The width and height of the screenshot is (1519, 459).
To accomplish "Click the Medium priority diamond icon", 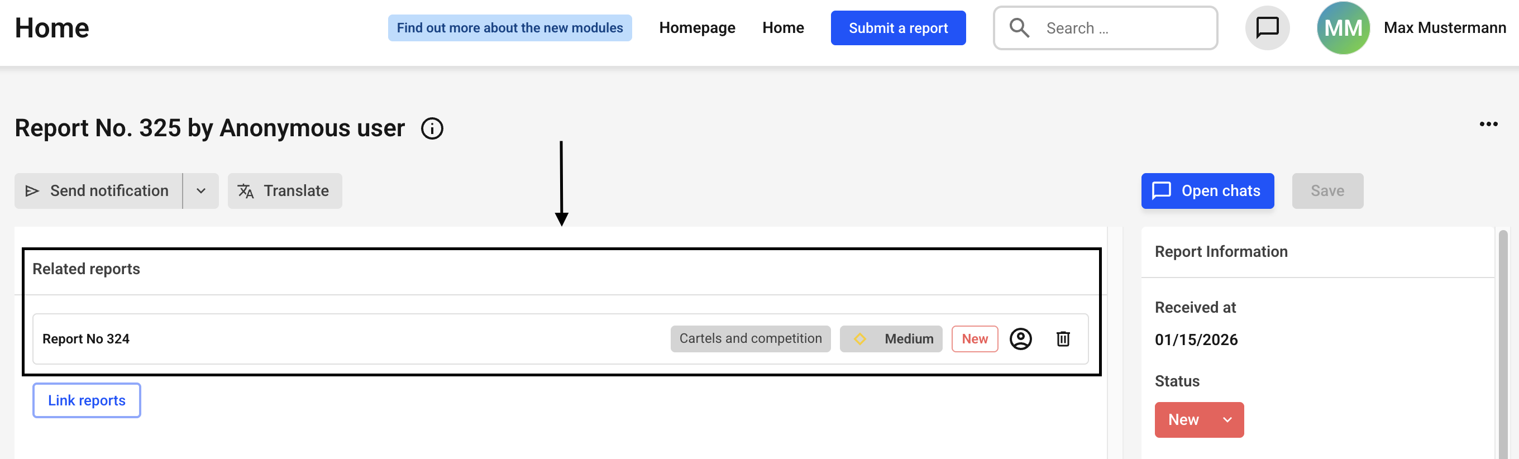I will coord(860,338).
